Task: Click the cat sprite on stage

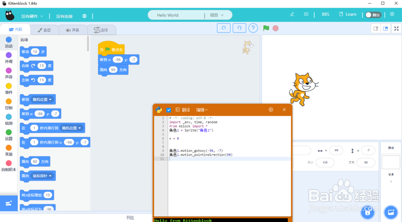Action: (304, 89)
